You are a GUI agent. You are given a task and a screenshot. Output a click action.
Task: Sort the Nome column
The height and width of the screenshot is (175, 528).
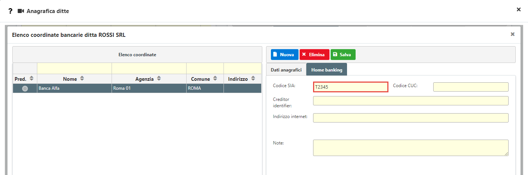(x=82, y=79)
